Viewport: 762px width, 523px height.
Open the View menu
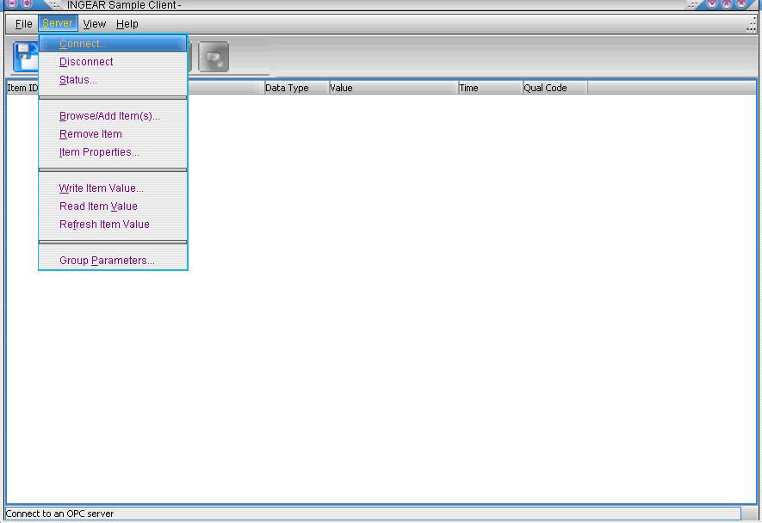[94, 24]
